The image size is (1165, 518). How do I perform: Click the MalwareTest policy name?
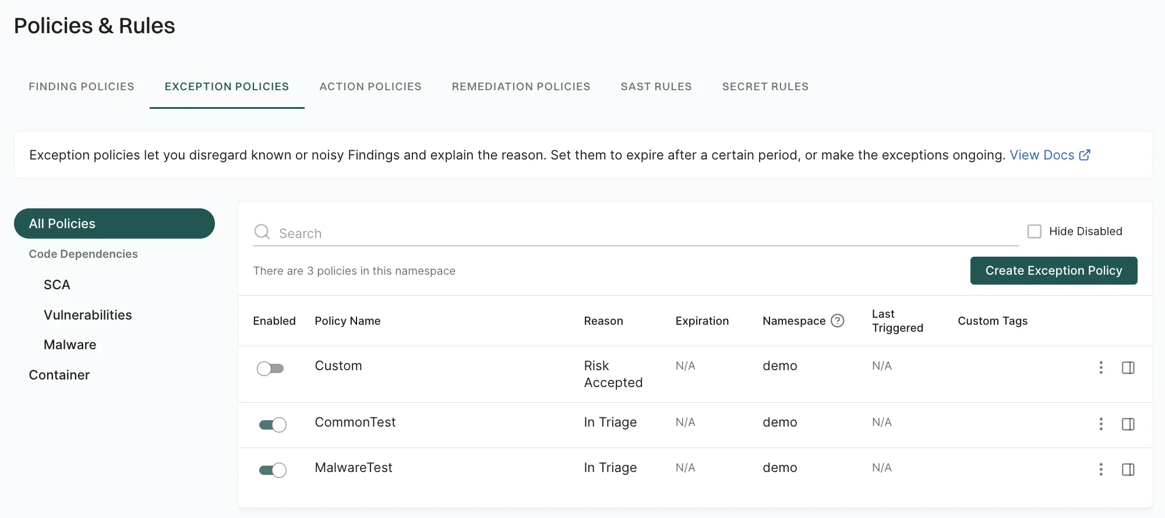tap(354, 467)
